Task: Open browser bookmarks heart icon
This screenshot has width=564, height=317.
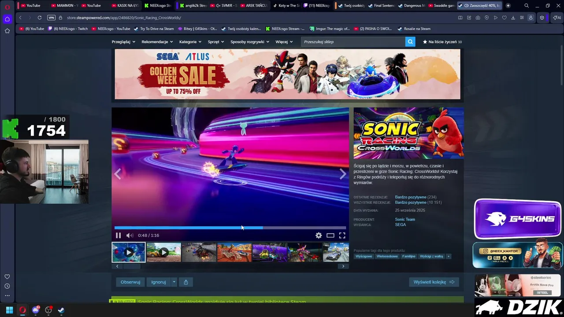Action: 504,18
